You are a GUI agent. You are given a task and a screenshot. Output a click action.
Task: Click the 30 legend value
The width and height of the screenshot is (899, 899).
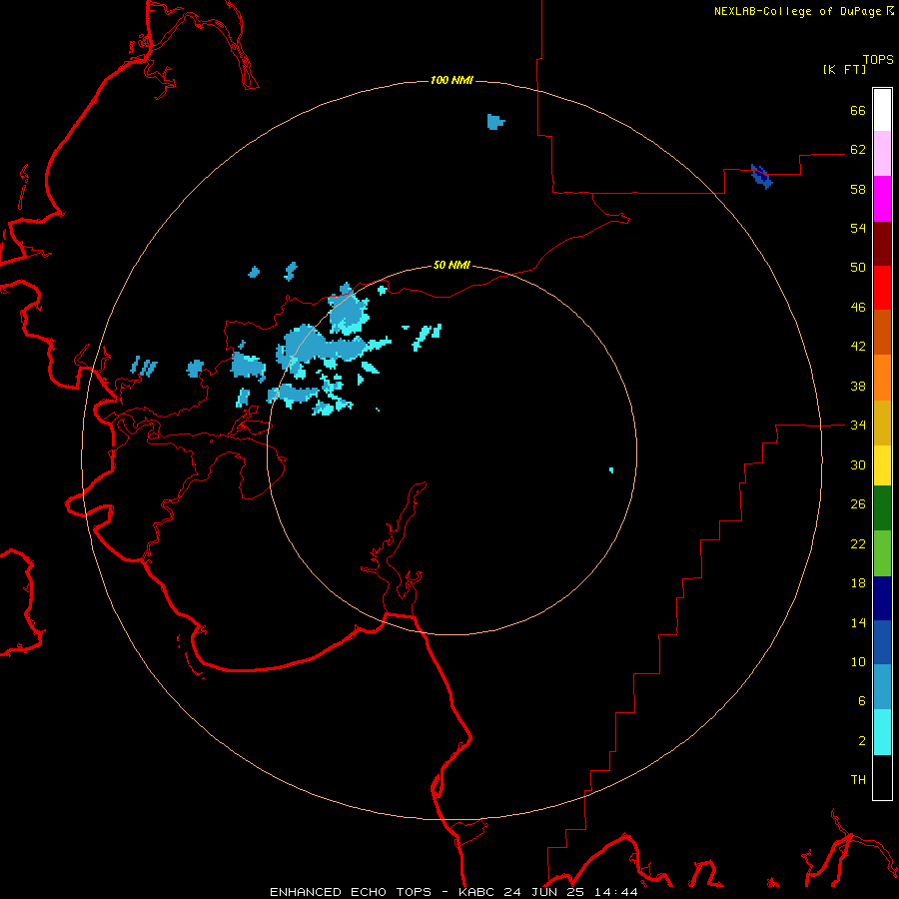click(858, 464)
